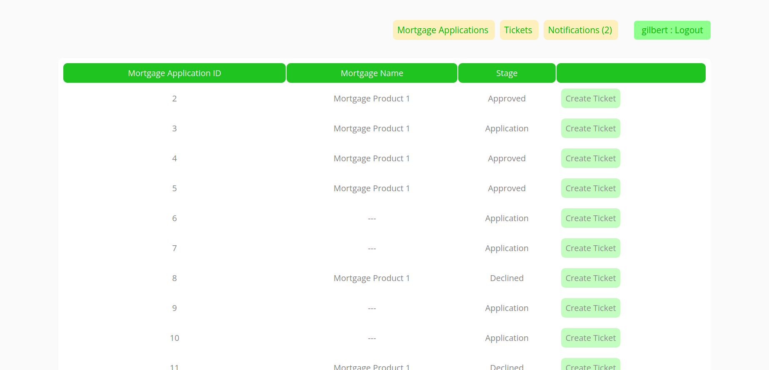Click 'Mortgage Product 1' in row 4

372,158
